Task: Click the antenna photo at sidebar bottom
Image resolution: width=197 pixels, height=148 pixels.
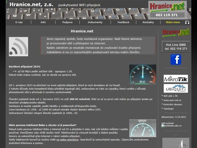Action: coord(176,143)
